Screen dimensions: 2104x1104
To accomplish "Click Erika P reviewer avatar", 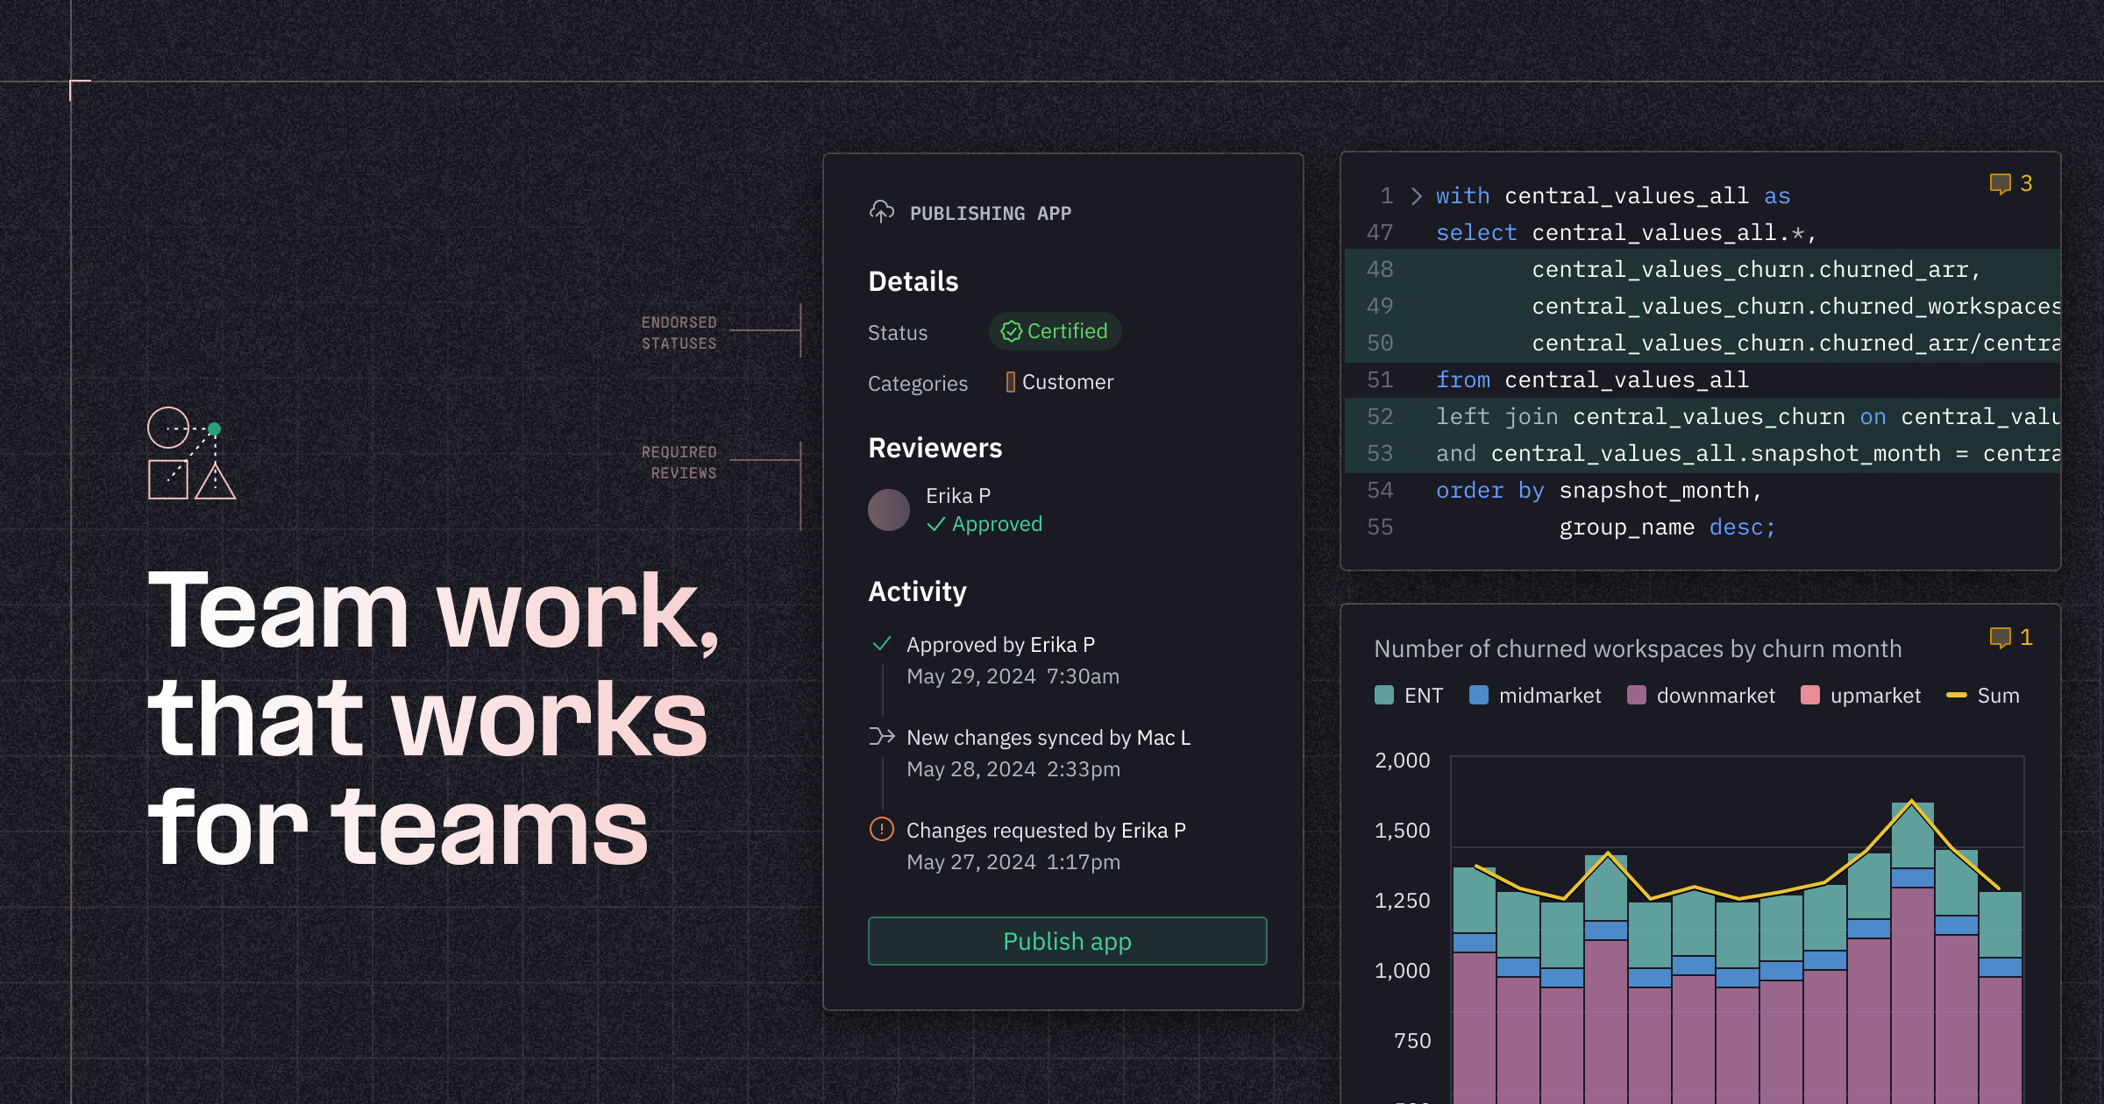I will (x=889, y=510).
